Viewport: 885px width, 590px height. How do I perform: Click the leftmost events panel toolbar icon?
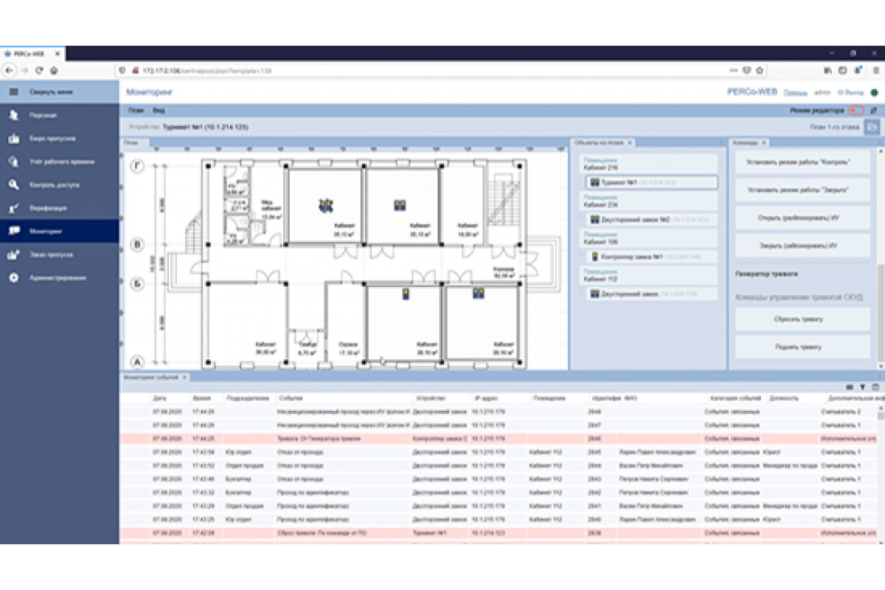[x=850, y=386]
